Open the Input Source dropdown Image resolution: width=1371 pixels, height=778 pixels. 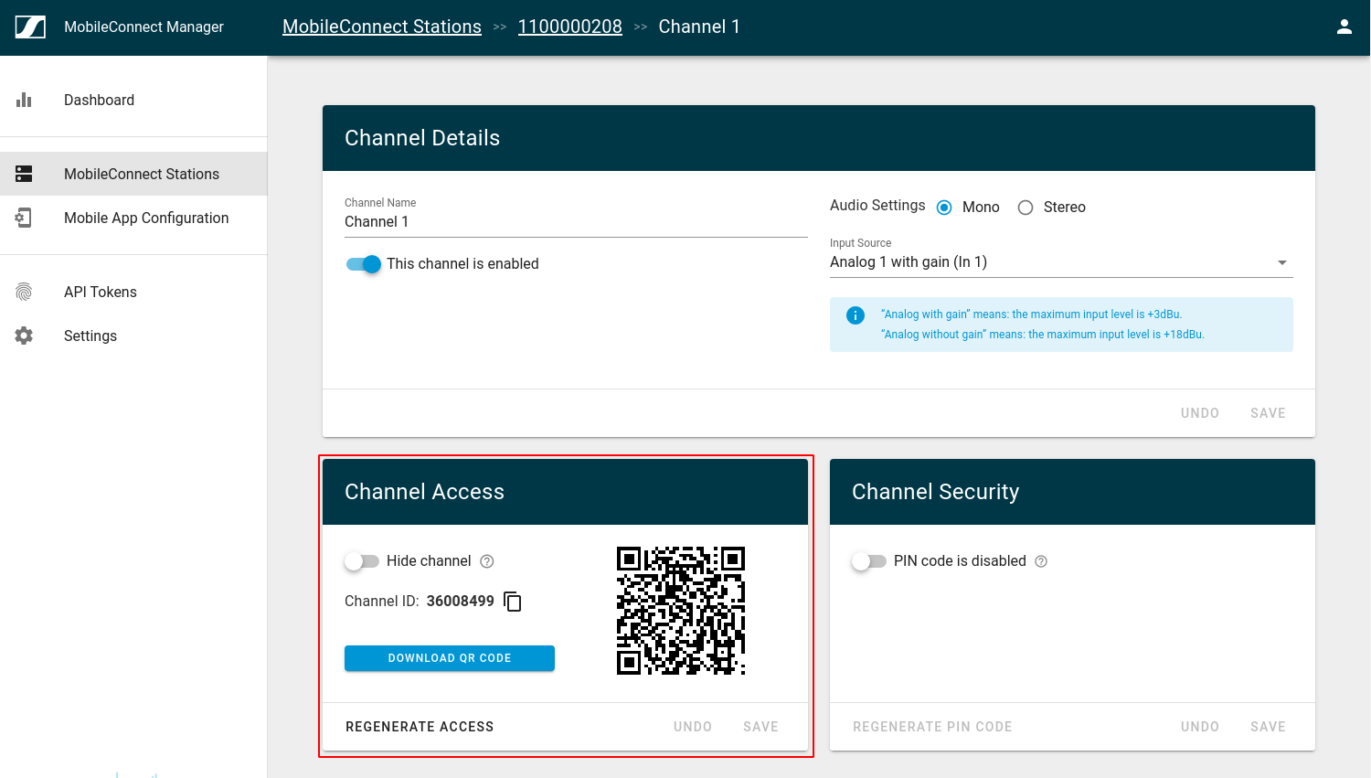(1061, 262)
